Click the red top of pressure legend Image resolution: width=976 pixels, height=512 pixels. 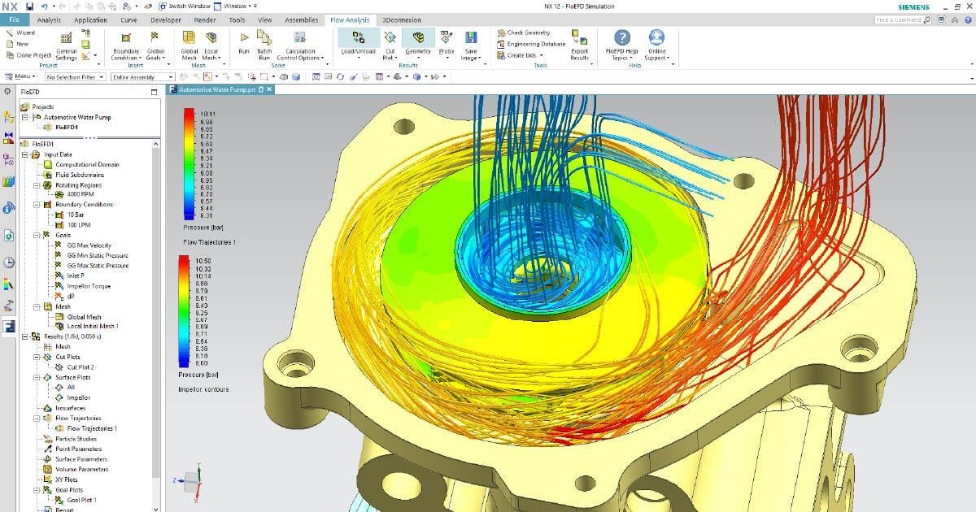[x=190, y=113]
